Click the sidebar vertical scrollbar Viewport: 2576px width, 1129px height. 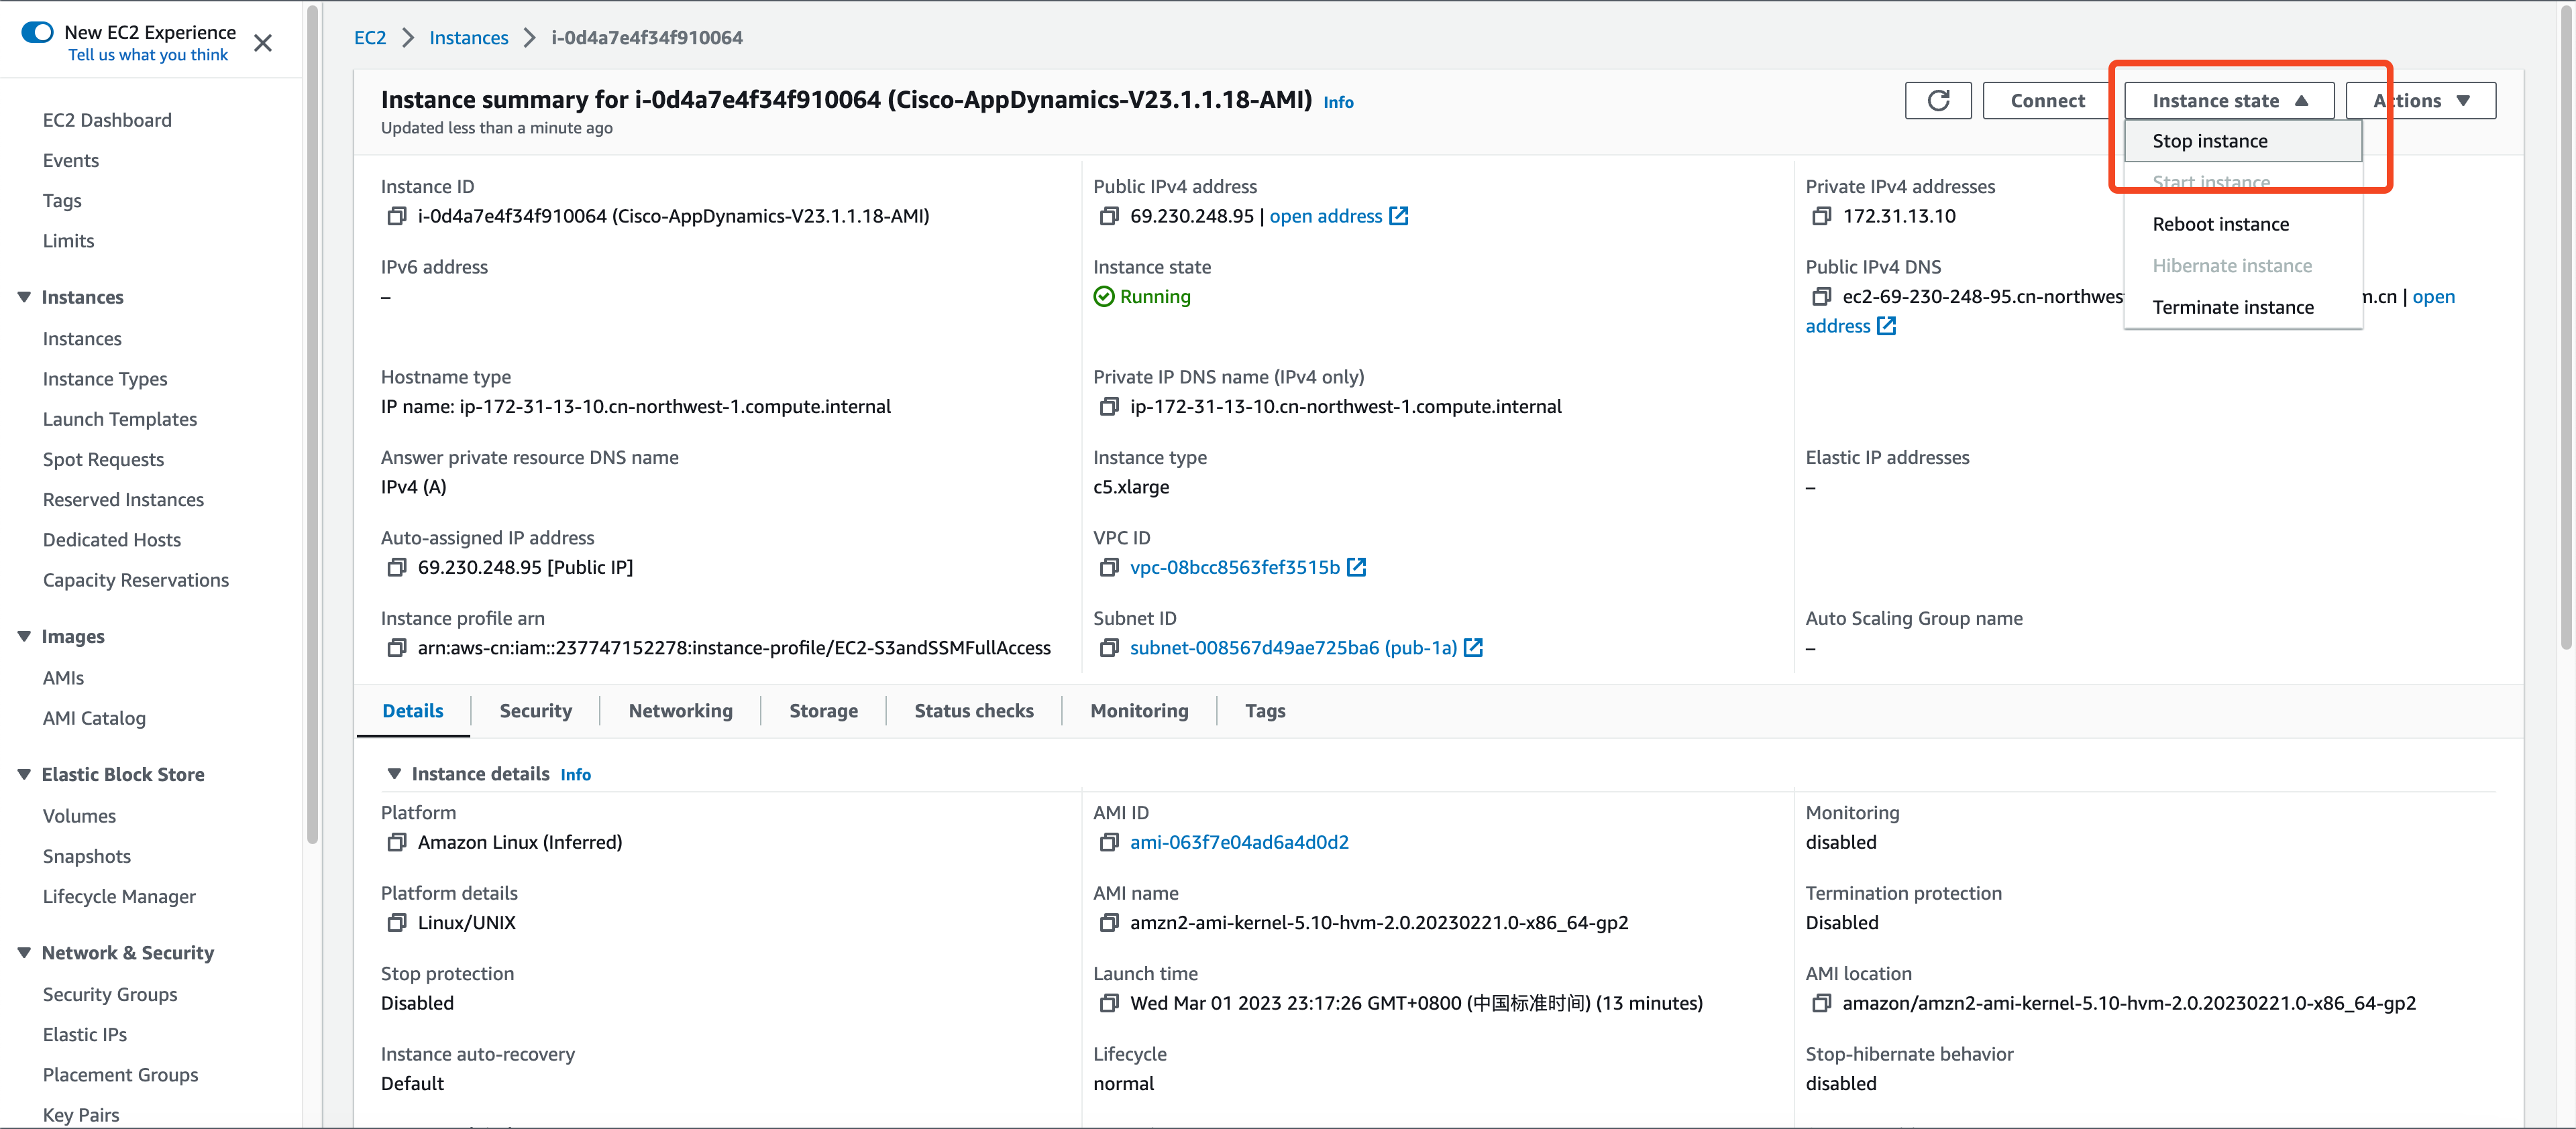point(313,424)
